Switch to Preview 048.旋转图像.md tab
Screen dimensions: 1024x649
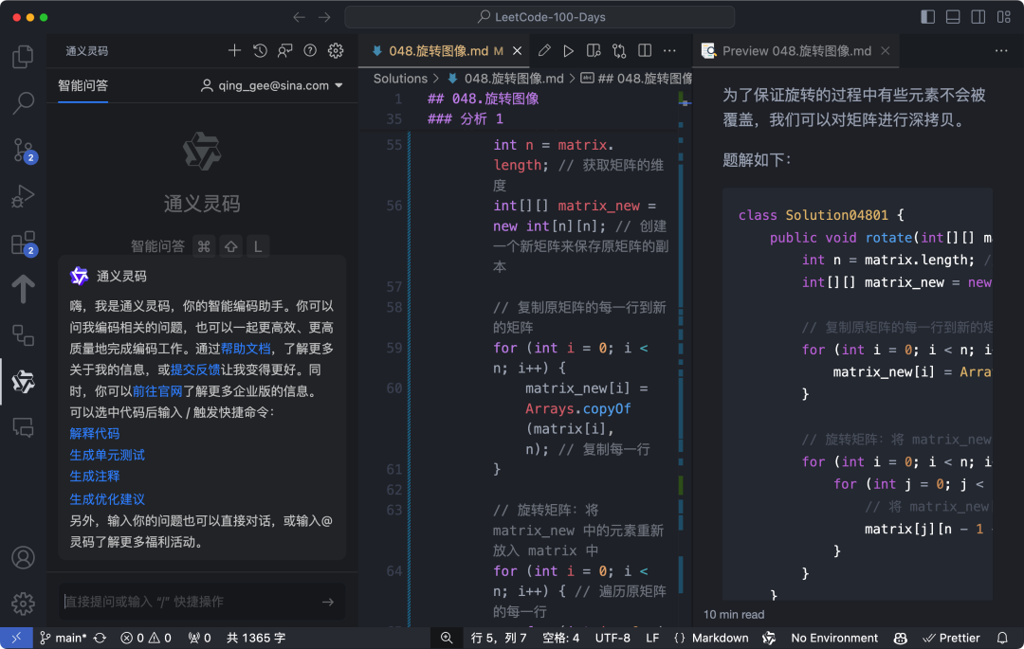point(795,51)
